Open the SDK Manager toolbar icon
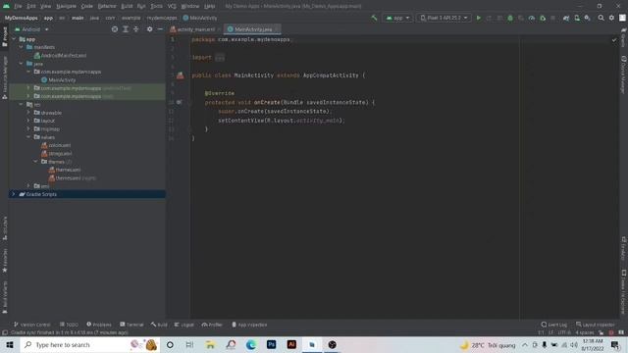 pyautogui.click(x=587, y=18)
